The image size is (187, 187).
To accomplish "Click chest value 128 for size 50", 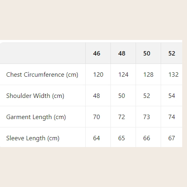I will point(148,75).
